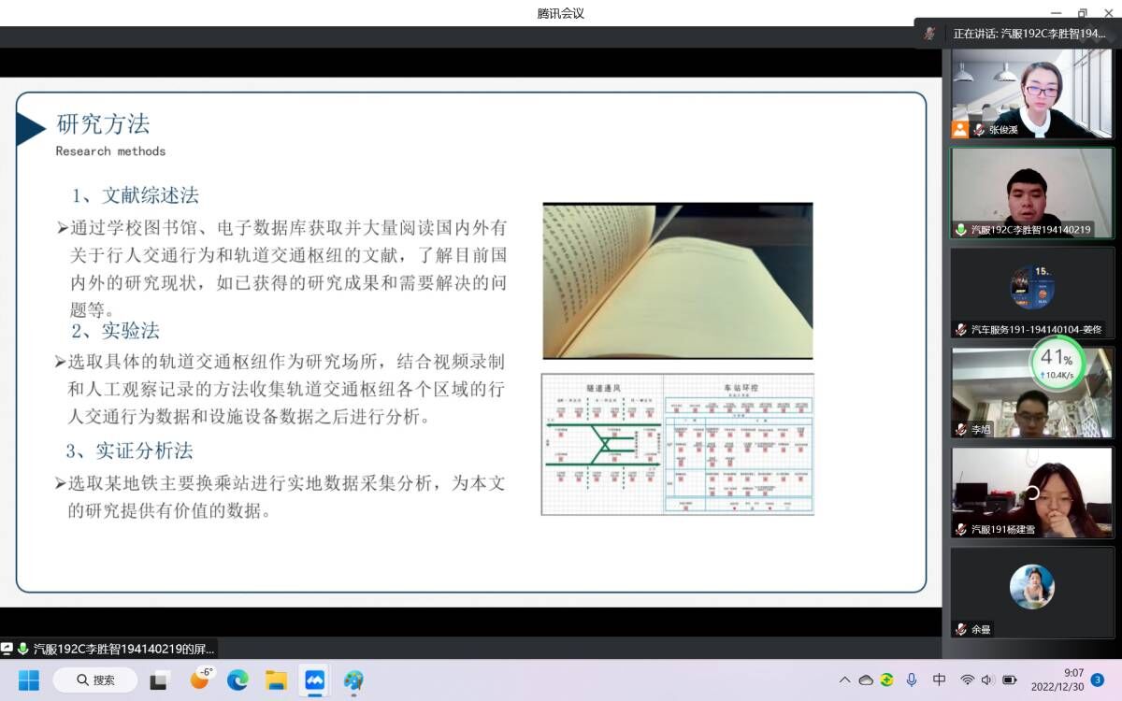Click the microphone icon in system tray
The width and height of the screenshot is (1122, 701).
point(912,680)
